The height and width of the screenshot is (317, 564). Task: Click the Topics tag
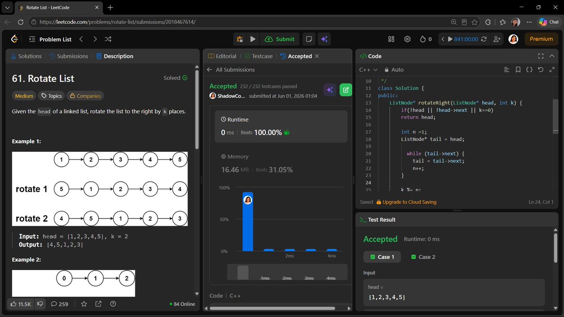pyautogui.click(x=51, y=96)
